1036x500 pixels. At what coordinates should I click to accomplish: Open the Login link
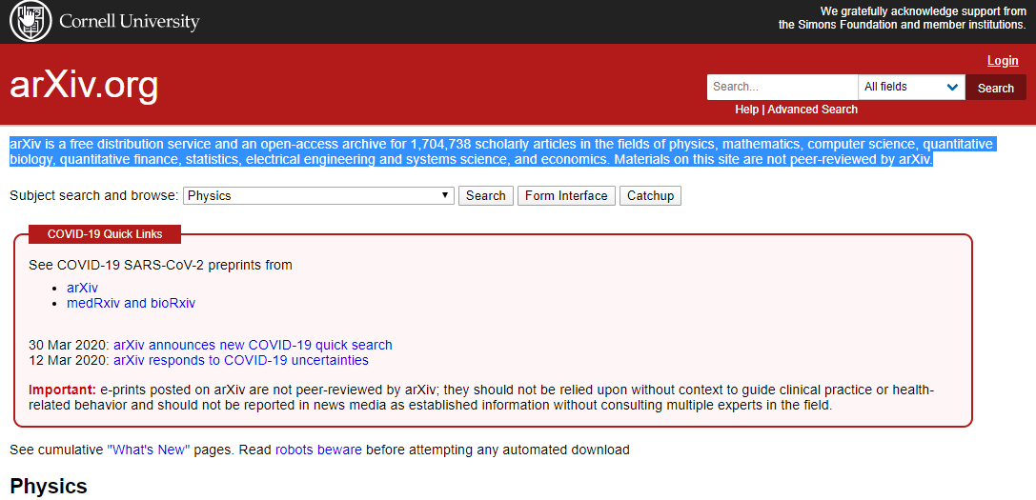click(1003, 61)
